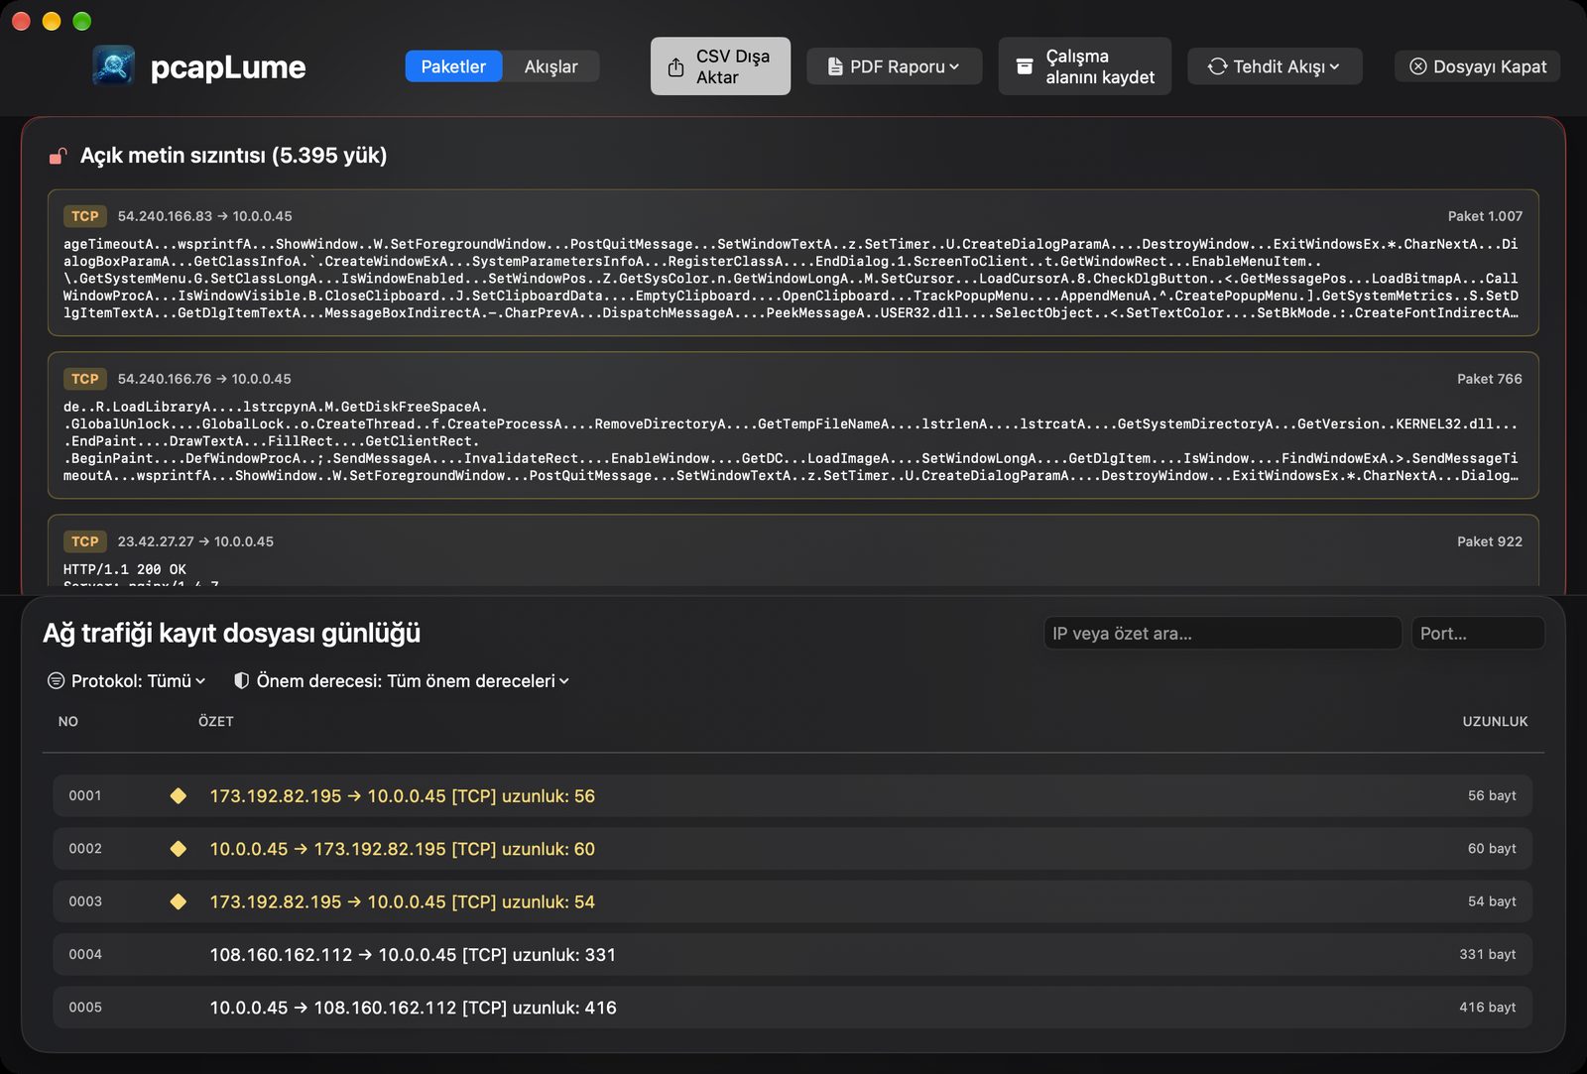Click the yellow diamond on packet 0003

point(179,901)
